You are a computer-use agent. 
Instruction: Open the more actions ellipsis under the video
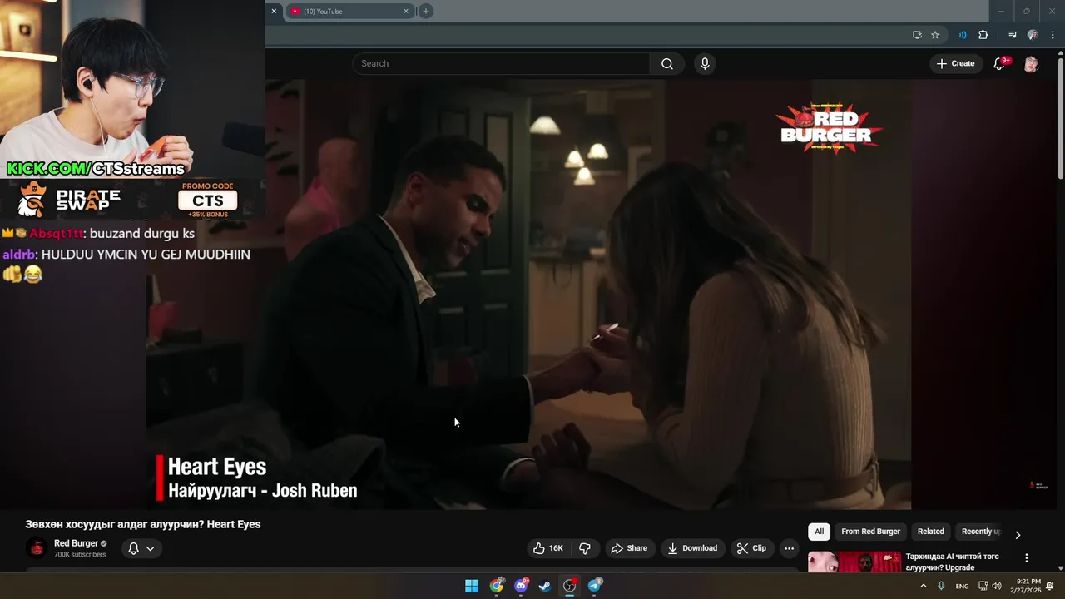[789, 548]
